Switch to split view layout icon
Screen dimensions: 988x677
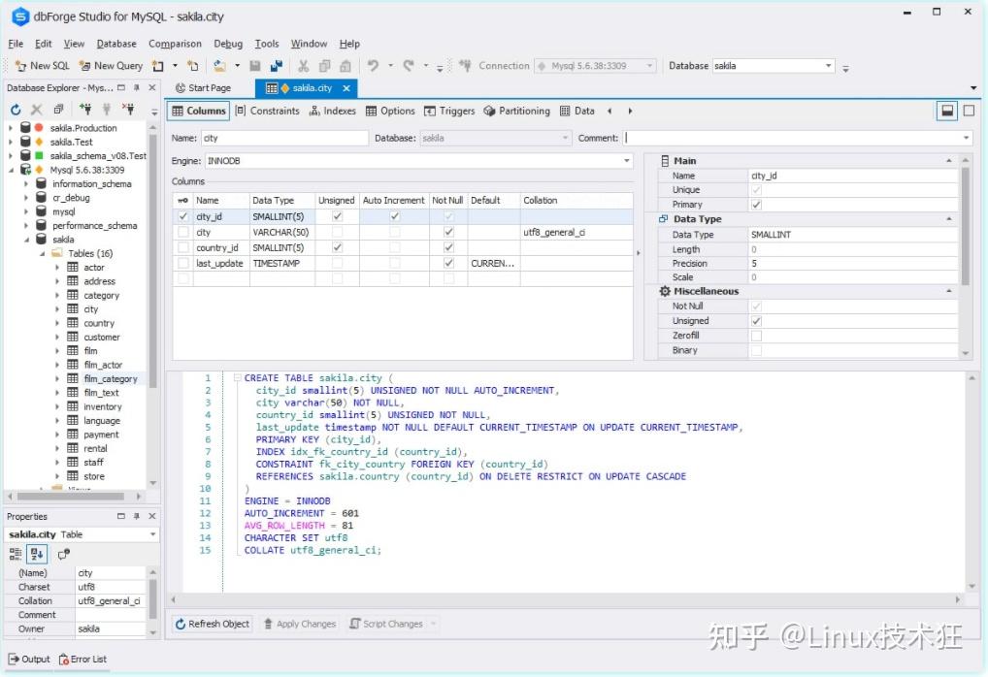[947, 111]
